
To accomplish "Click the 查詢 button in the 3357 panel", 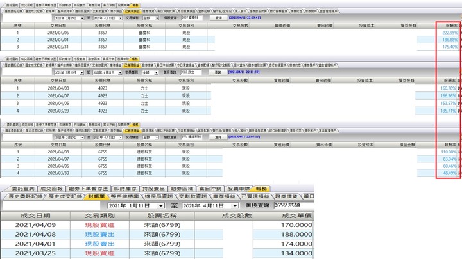I will point(218,18).
